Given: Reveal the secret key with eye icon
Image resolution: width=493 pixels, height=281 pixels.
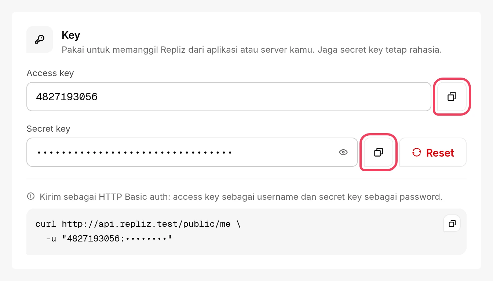Looking at the screenshot, I should point(343,152).
